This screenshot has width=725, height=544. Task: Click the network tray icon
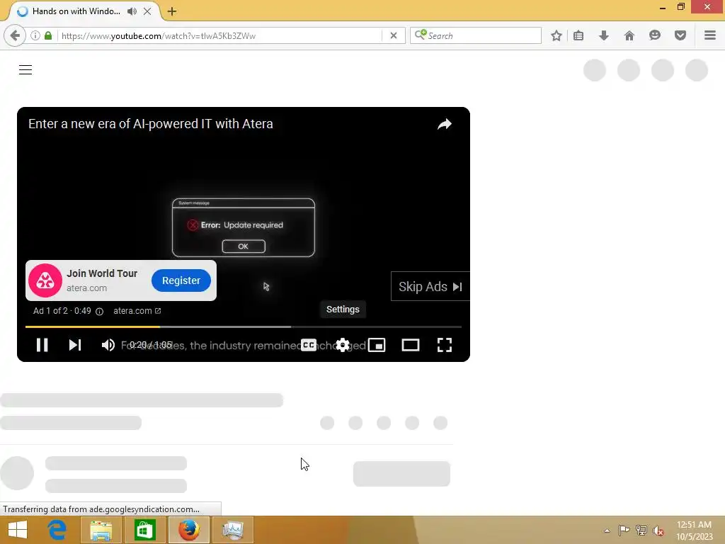click(641, 531)
